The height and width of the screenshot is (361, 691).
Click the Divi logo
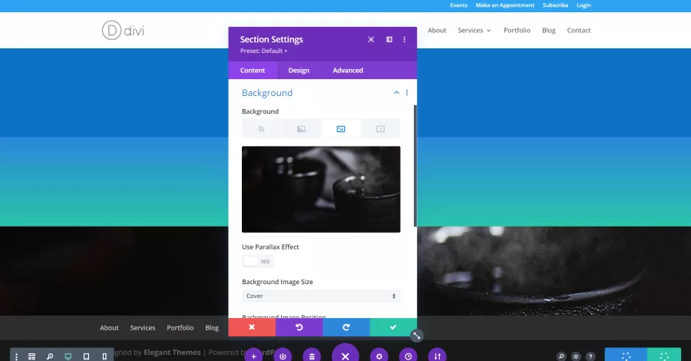coord(123,31)
